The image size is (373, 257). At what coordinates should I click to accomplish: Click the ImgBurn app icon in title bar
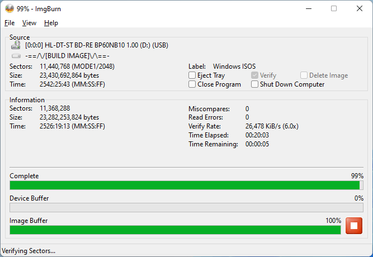(10, 8)
